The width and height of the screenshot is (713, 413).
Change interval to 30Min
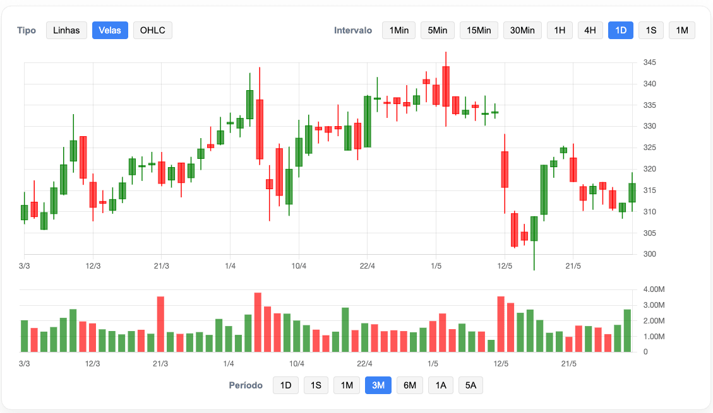click(522, 30)
